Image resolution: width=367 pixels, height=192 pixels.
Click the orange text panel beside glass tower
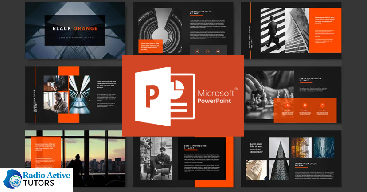tap(325, 30)
